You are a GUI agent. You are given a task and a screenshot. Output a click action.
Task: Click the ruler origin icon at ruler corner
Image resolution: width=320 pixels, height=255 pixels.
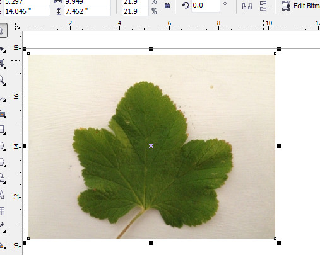click(17, 26)
